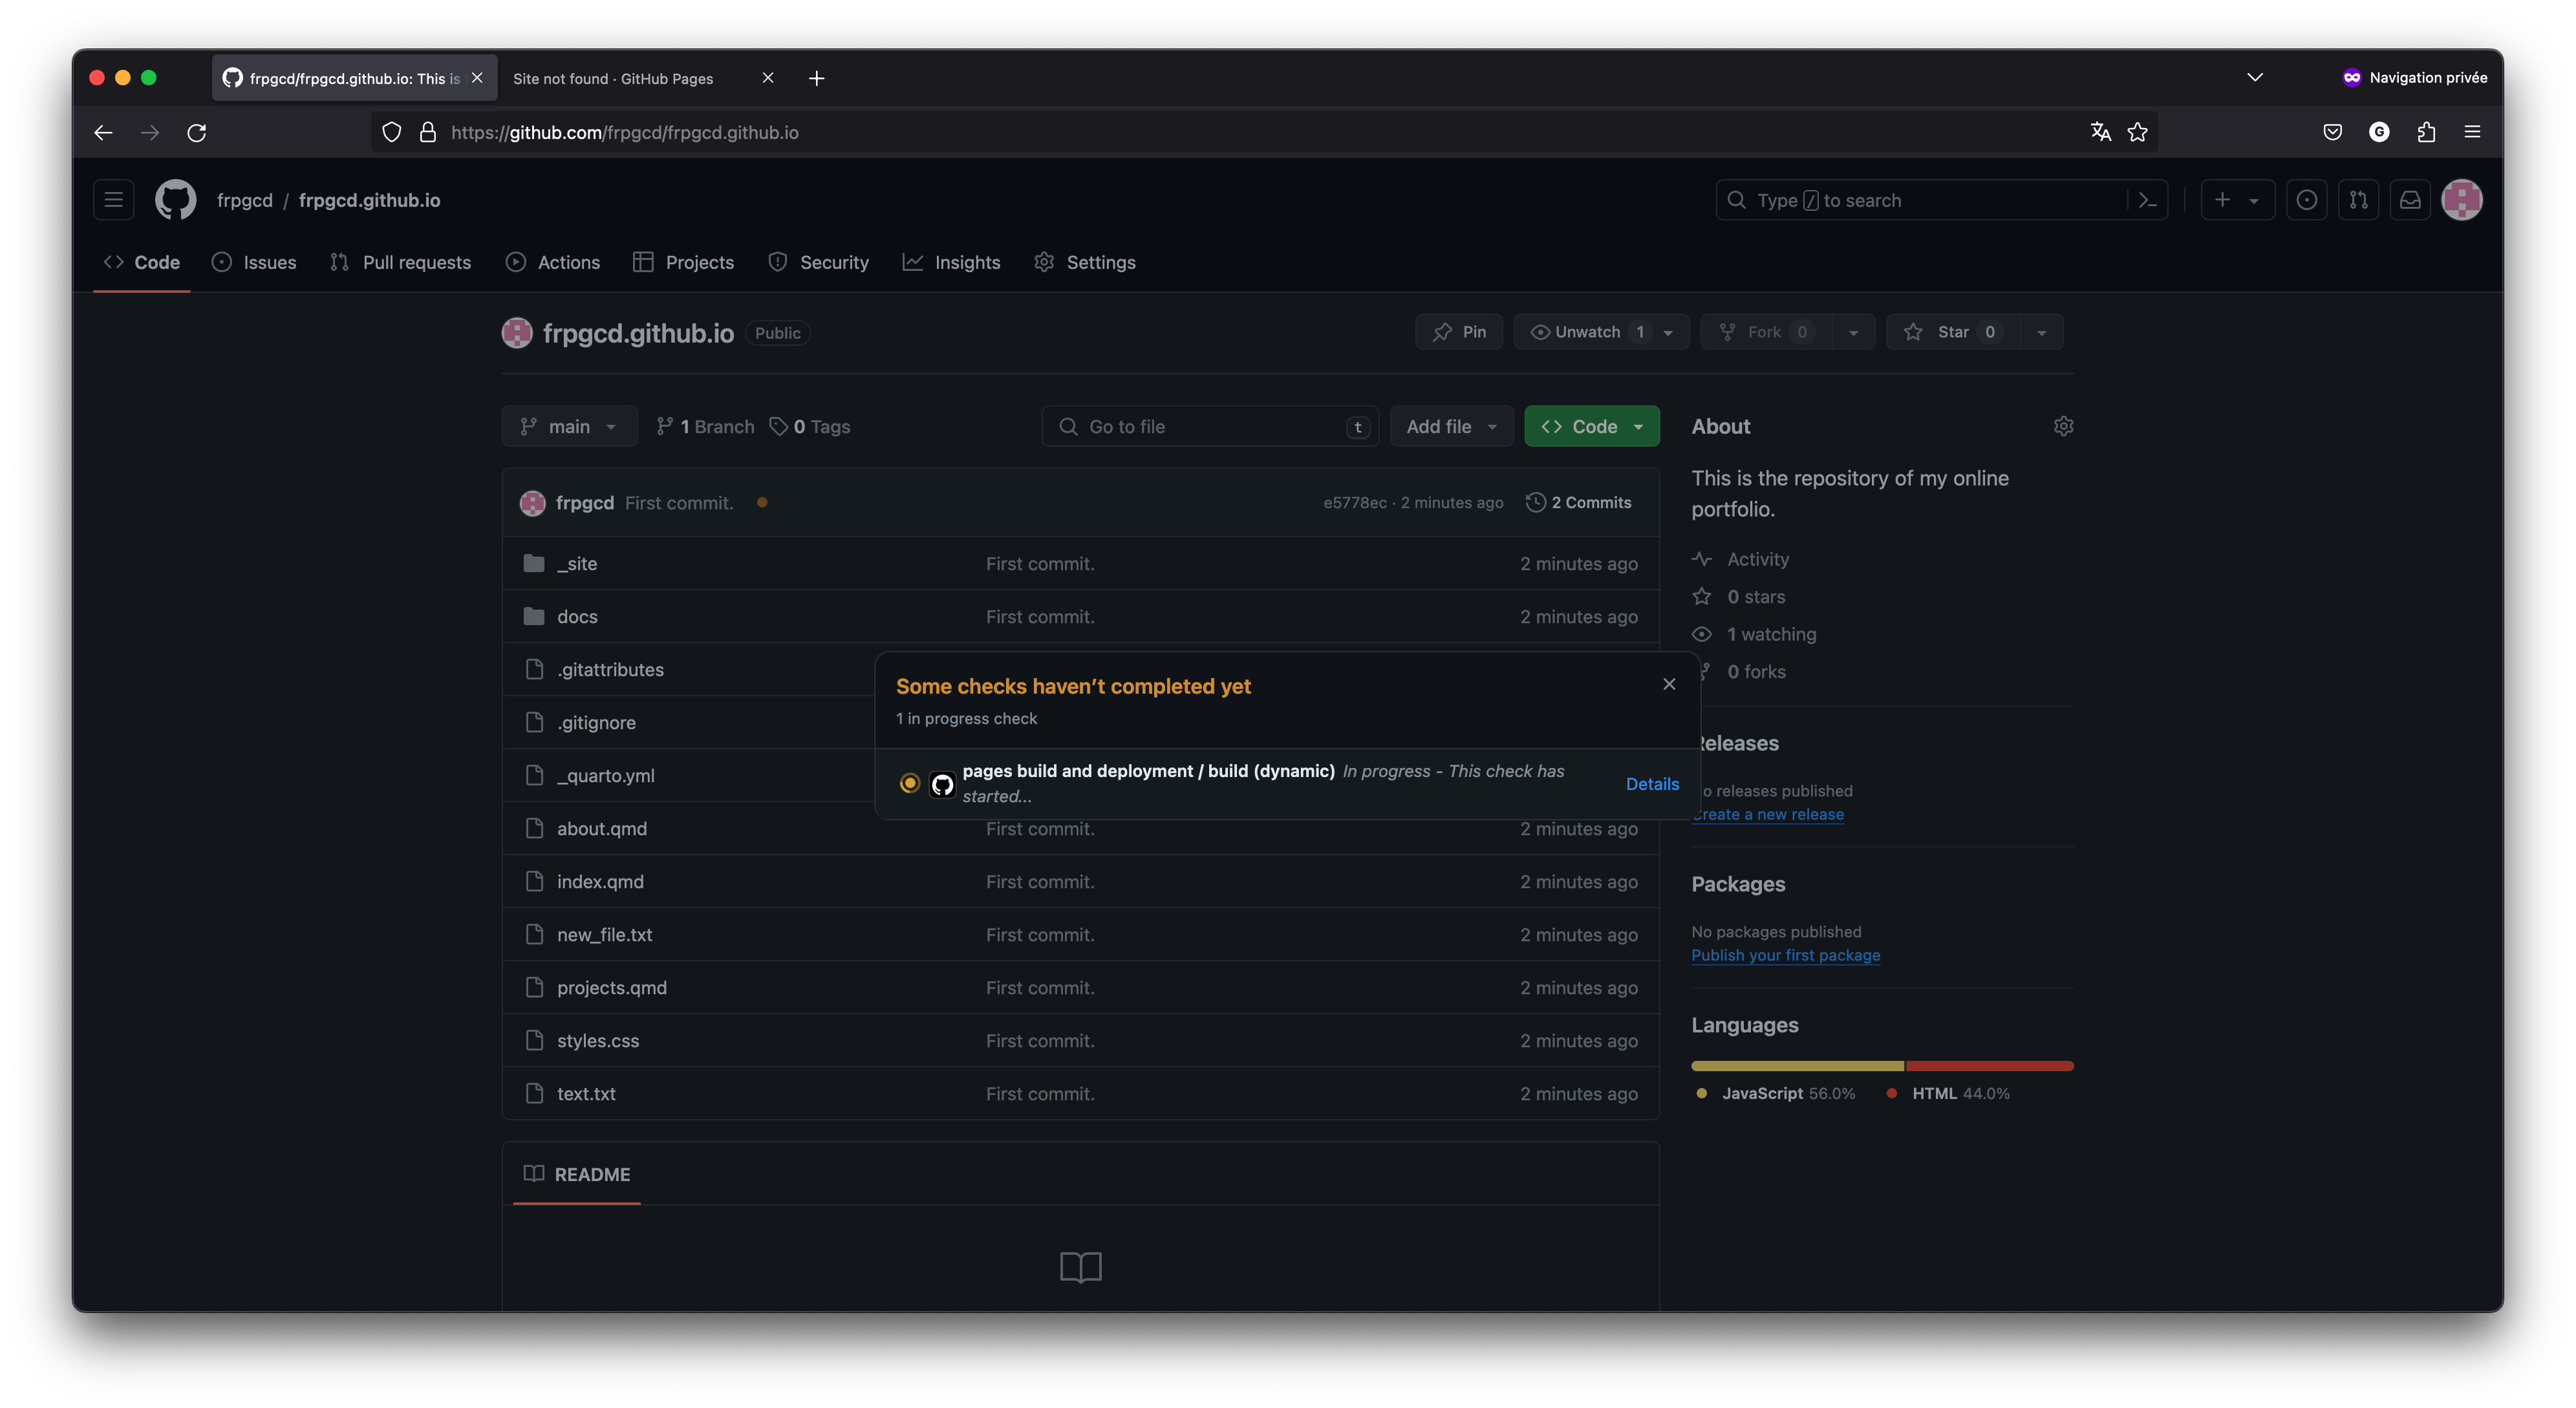Open a new browser tab
2576x1408 pixels.
pos(816,78)
